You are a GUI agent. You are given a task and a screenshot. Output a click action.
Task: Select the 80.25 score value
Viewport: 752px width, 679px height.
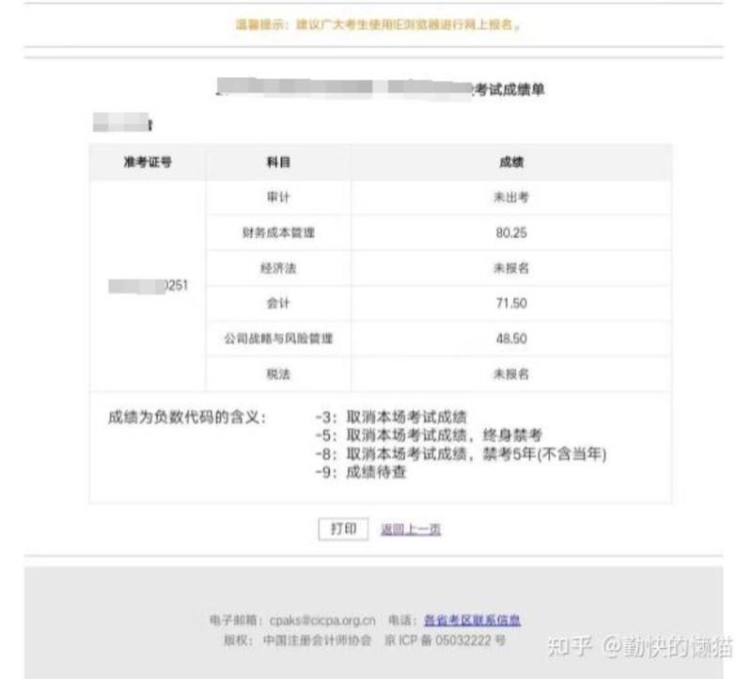511,232
